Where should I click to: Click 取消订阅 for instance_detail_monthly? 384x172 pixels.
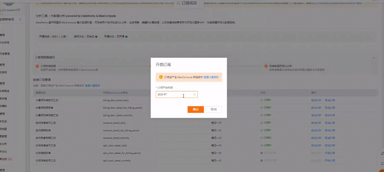click(x=330, y=138)
